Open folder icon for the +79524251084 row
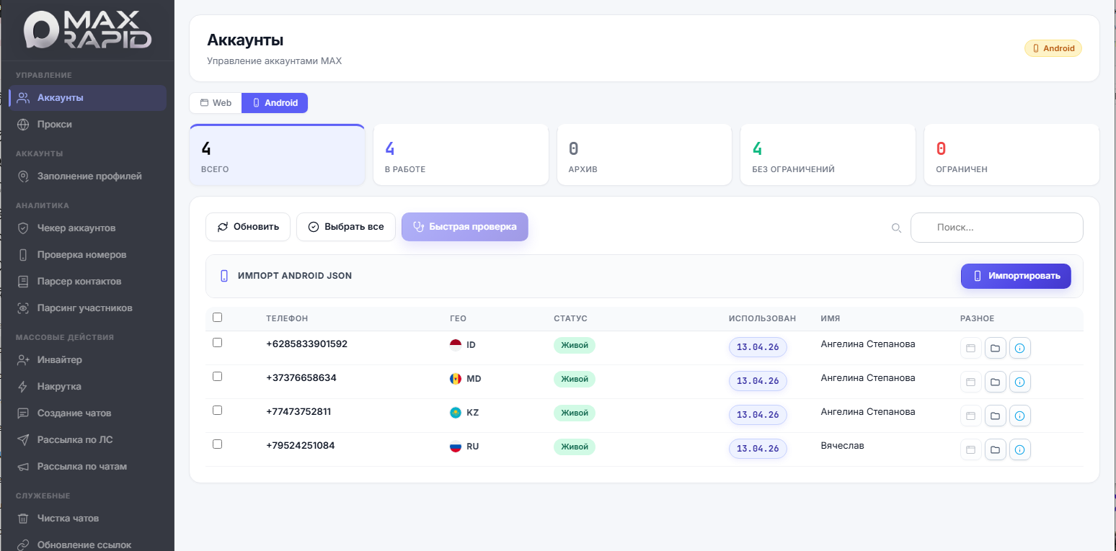Viewport: 1116px width, 551px height. click(x=995, y=450)
